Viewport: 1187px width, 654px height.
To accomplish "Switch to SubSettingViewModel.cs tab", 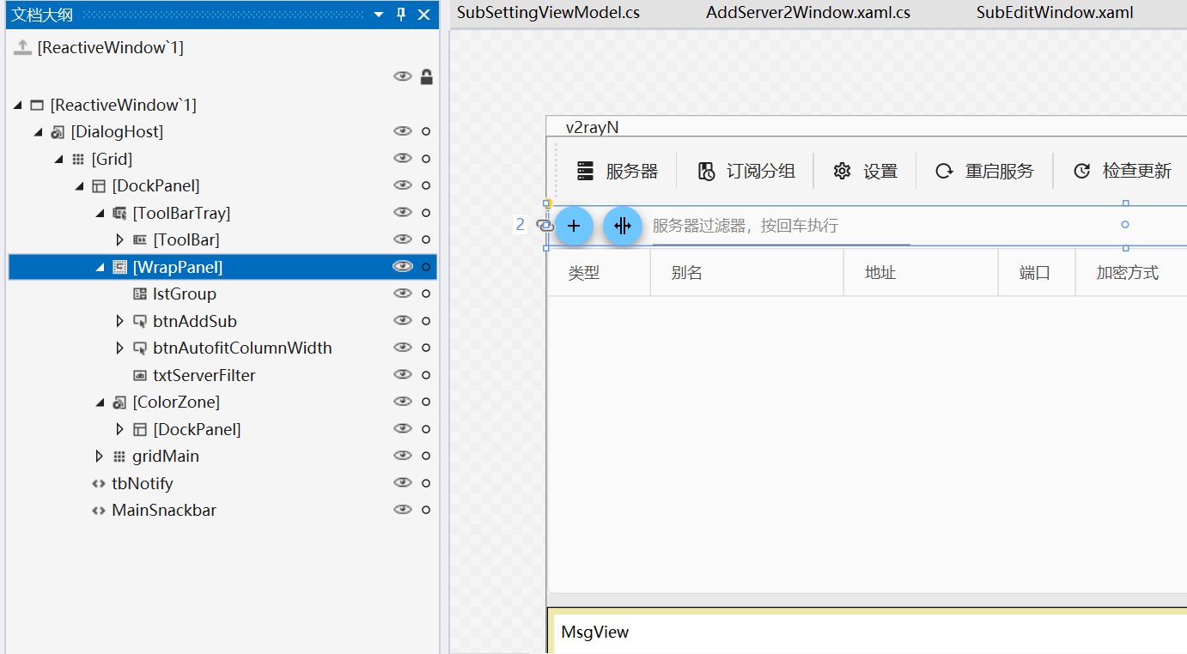I will 548,13.
